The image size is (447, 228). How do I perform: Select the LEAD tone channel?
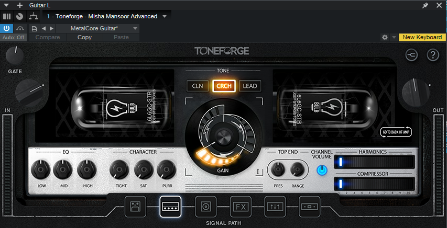250,86
